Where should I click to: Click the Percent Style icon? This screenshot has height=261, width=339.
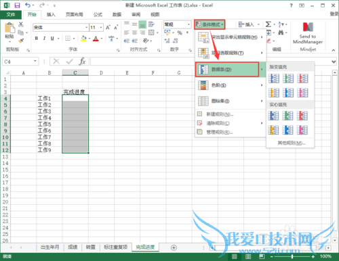pos(180,33)
